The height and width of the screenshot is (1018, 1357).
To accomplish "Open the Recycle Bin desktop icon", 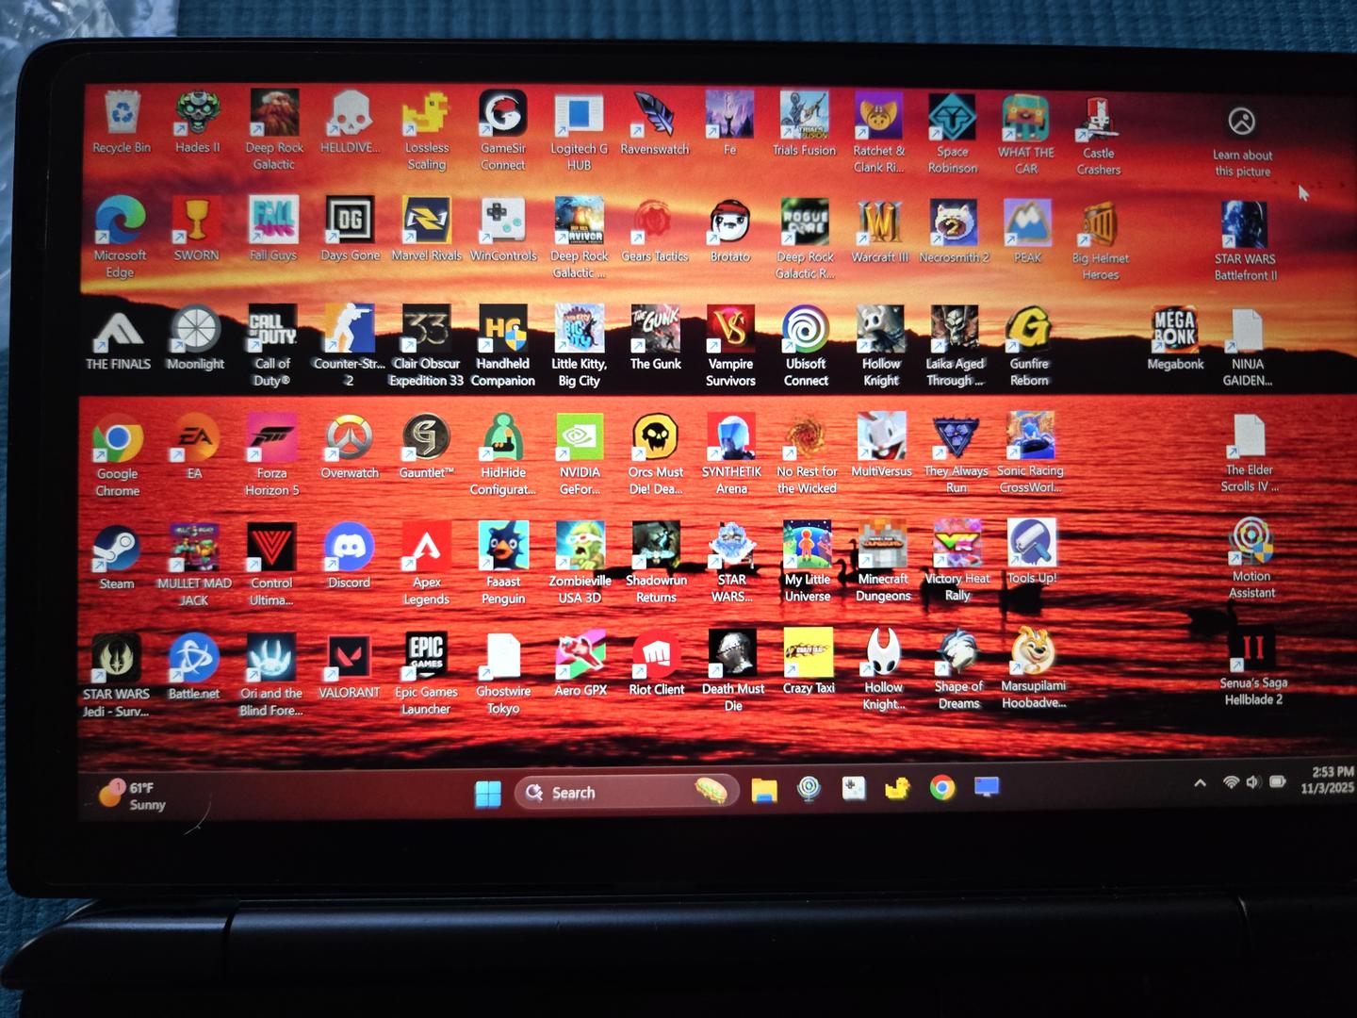I will pyautogui.click(x=123, y=114).
